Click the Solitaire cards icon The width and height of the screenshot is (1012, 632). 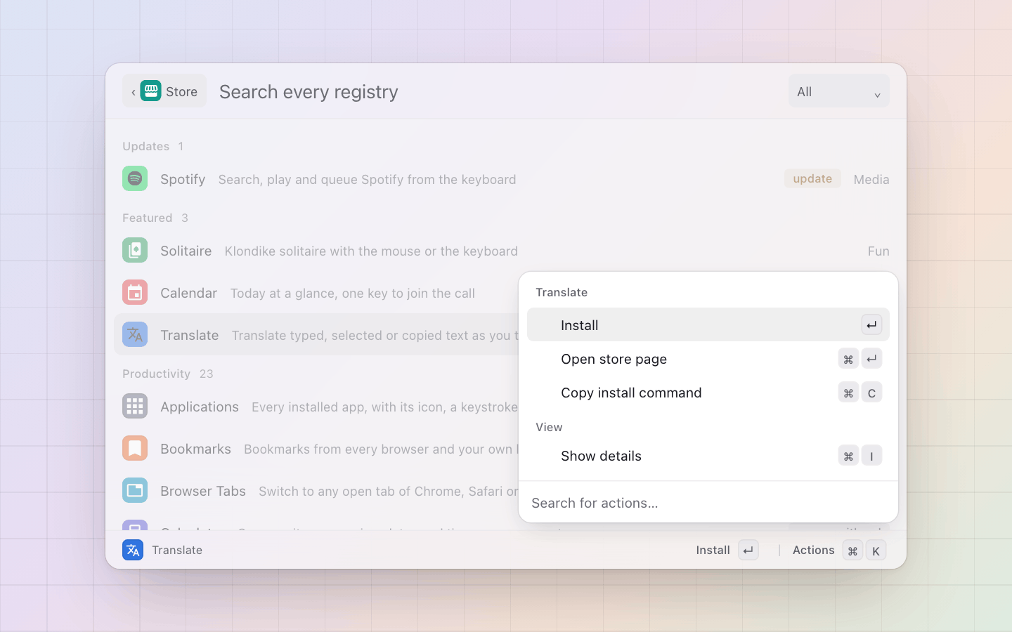pyautogui.click(x=135, y=250)
